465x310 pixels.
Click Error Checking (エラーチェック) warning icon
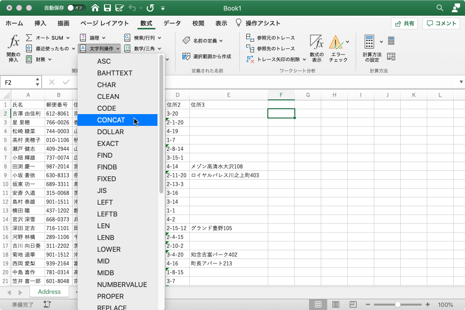point(336,42)
